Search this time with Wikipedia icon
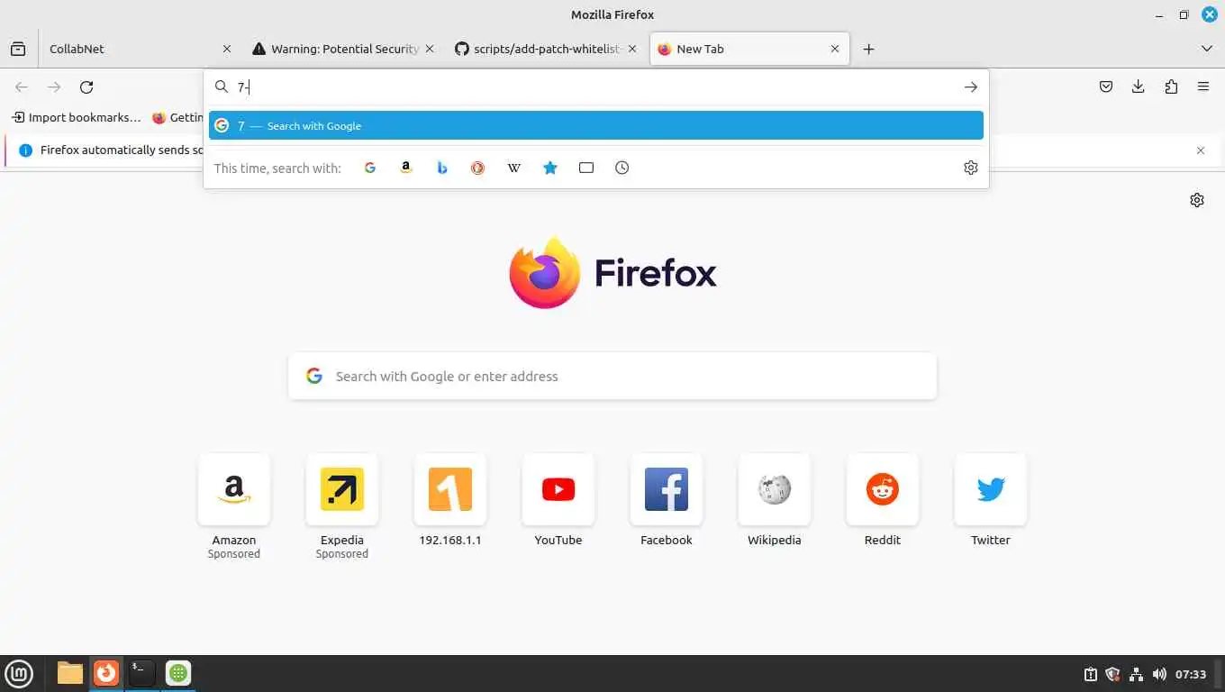1225x692 pixels. click(x=514, y=168)
